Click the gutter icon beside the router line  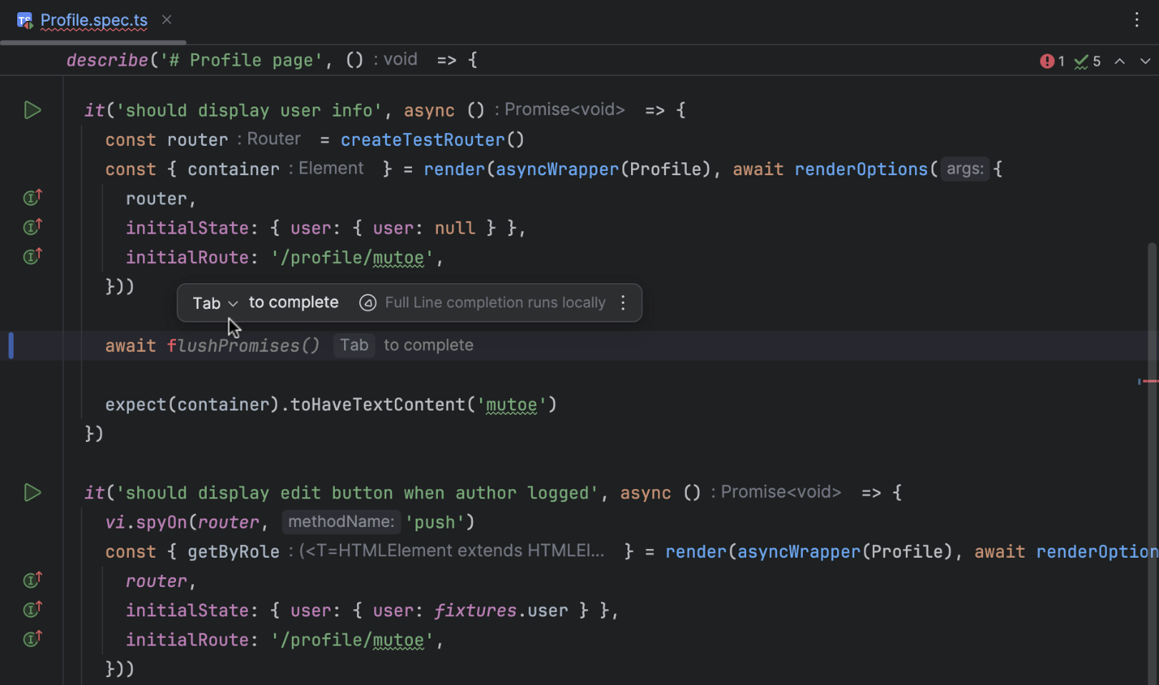click(31, 198)
